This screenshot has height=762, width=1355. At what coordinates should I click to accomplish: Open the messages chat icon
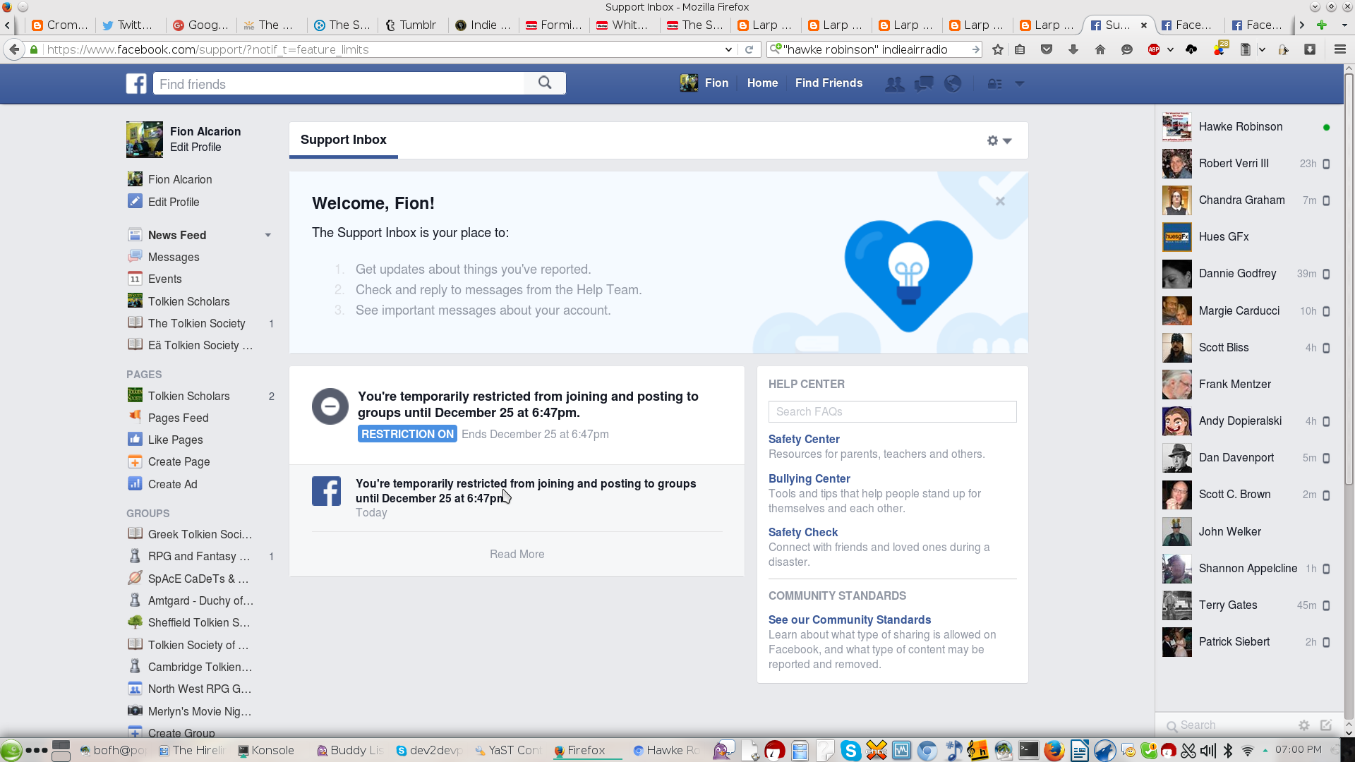[x=924, y=84]
